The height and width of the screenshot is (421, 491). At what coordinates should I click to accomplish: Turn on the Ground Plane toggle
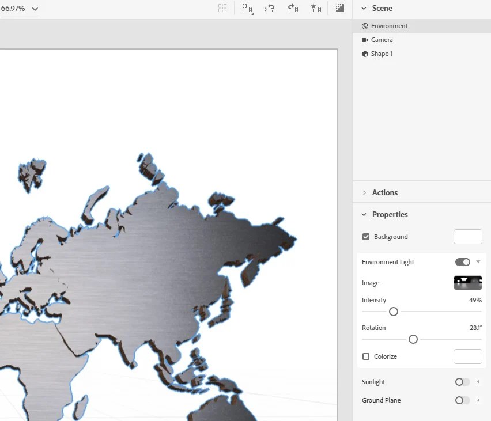pyautogui.click(x=463, y=400)
